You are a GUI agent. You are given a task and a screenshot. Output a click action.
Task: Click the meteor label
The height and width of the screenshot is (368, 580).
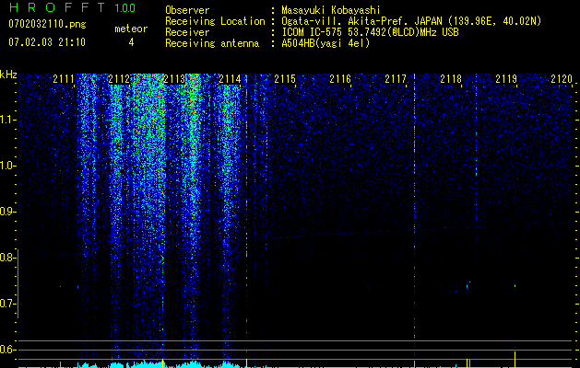tap(131, 29)
